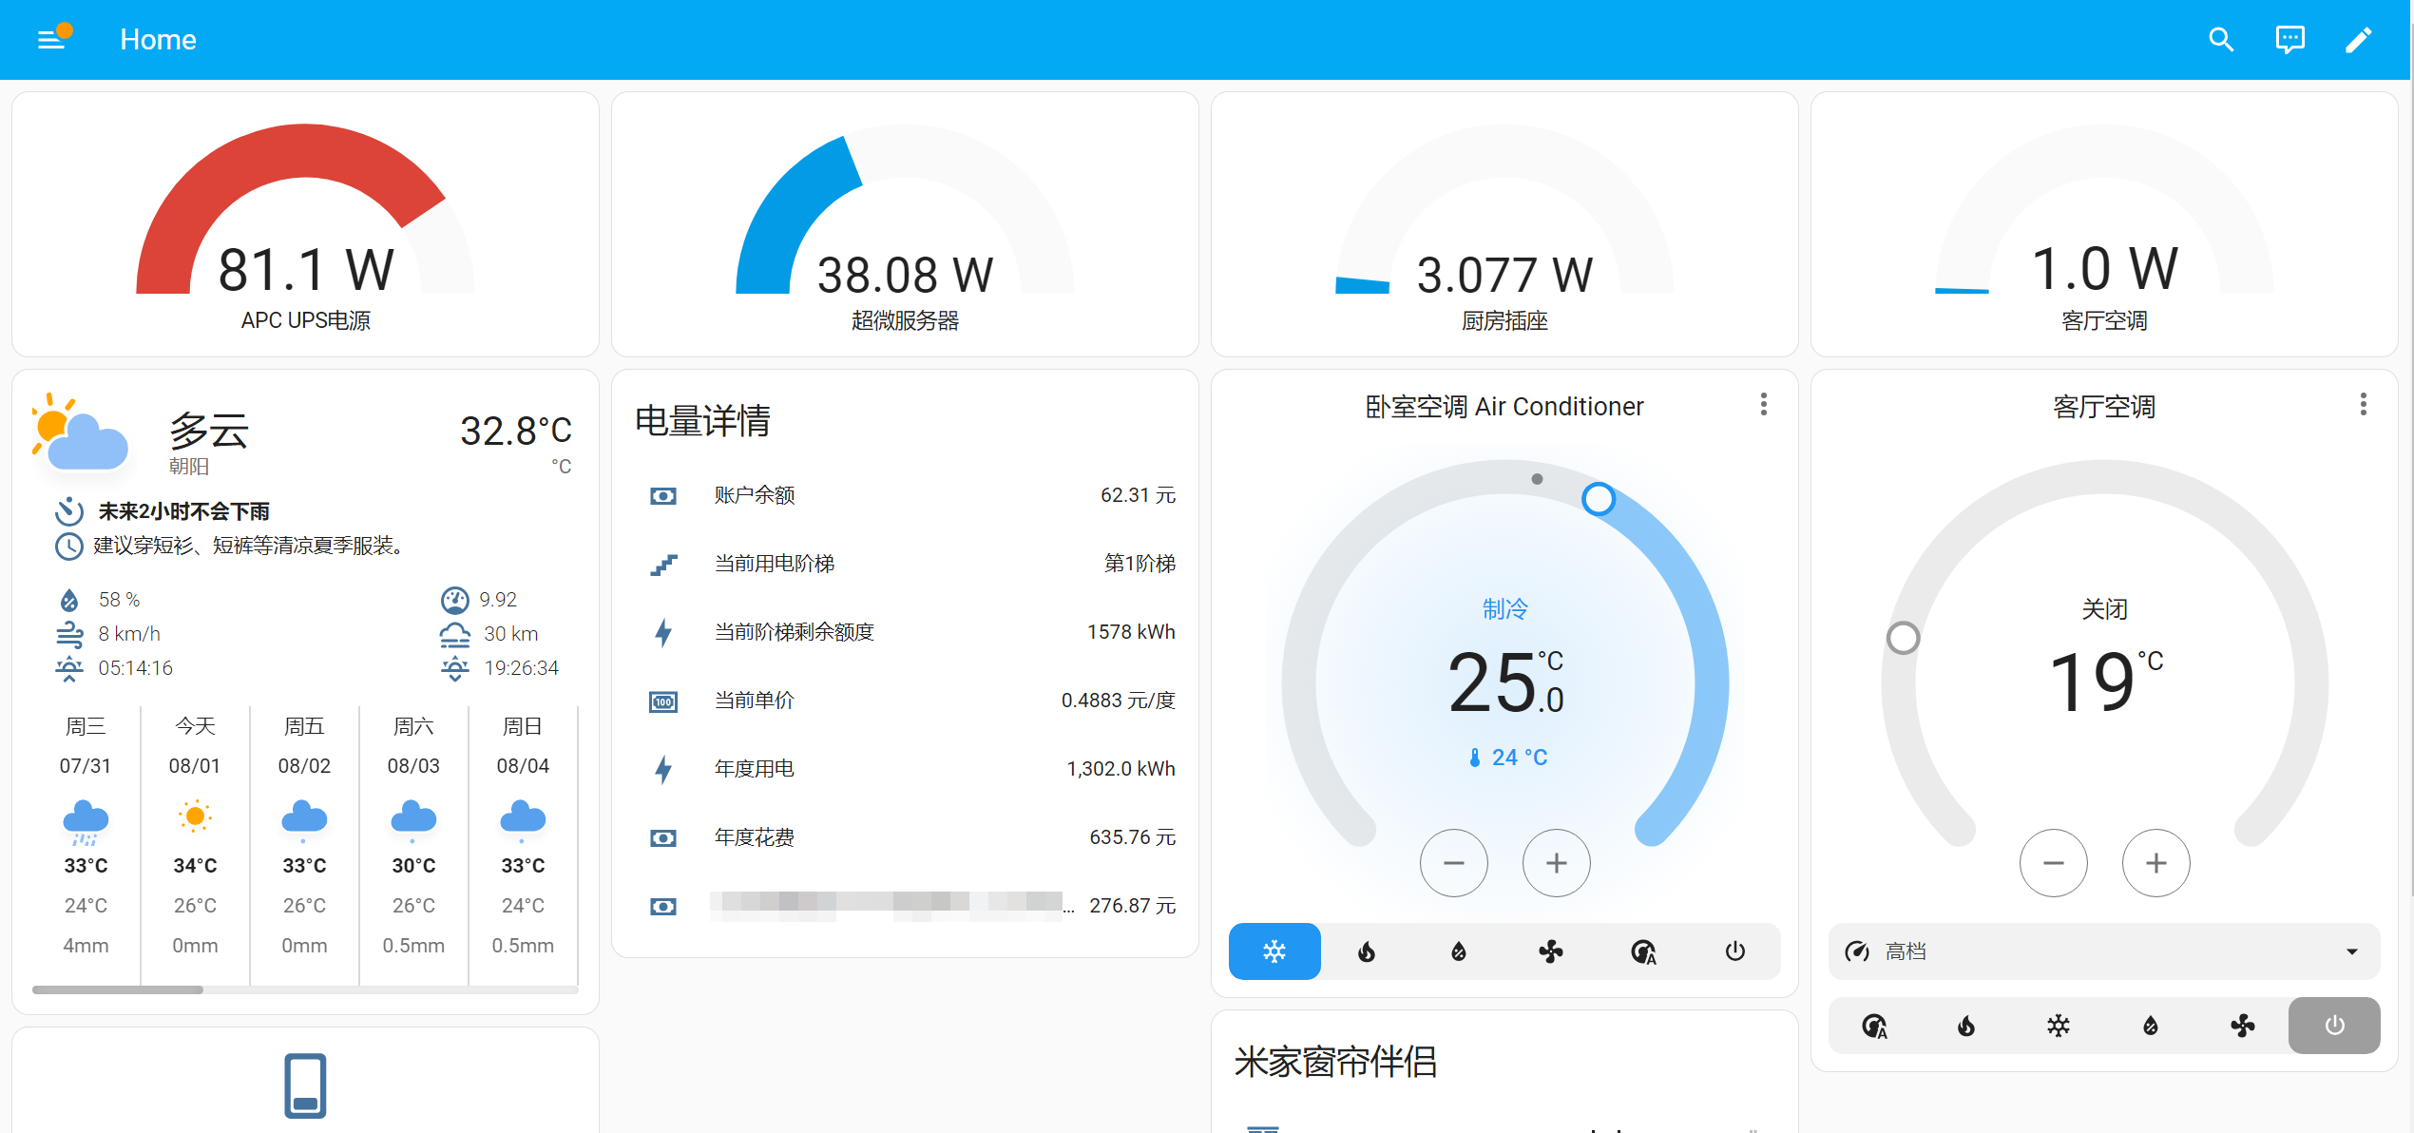The height and width of the screenshot is (1133, 2414).
Task: Click the 米家窗帘伴侣 card title
Action: point(1335,1062)
